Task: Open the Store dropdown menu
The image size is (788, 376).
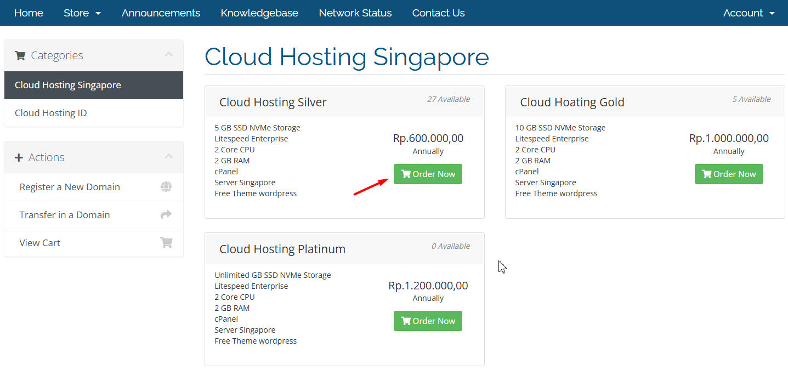Action: point(82,13)
